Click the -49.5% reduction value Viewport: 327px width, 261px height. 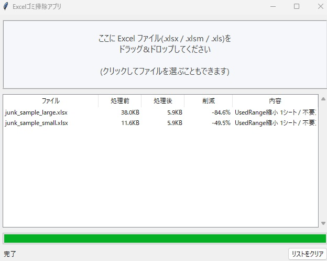(221, 123)
